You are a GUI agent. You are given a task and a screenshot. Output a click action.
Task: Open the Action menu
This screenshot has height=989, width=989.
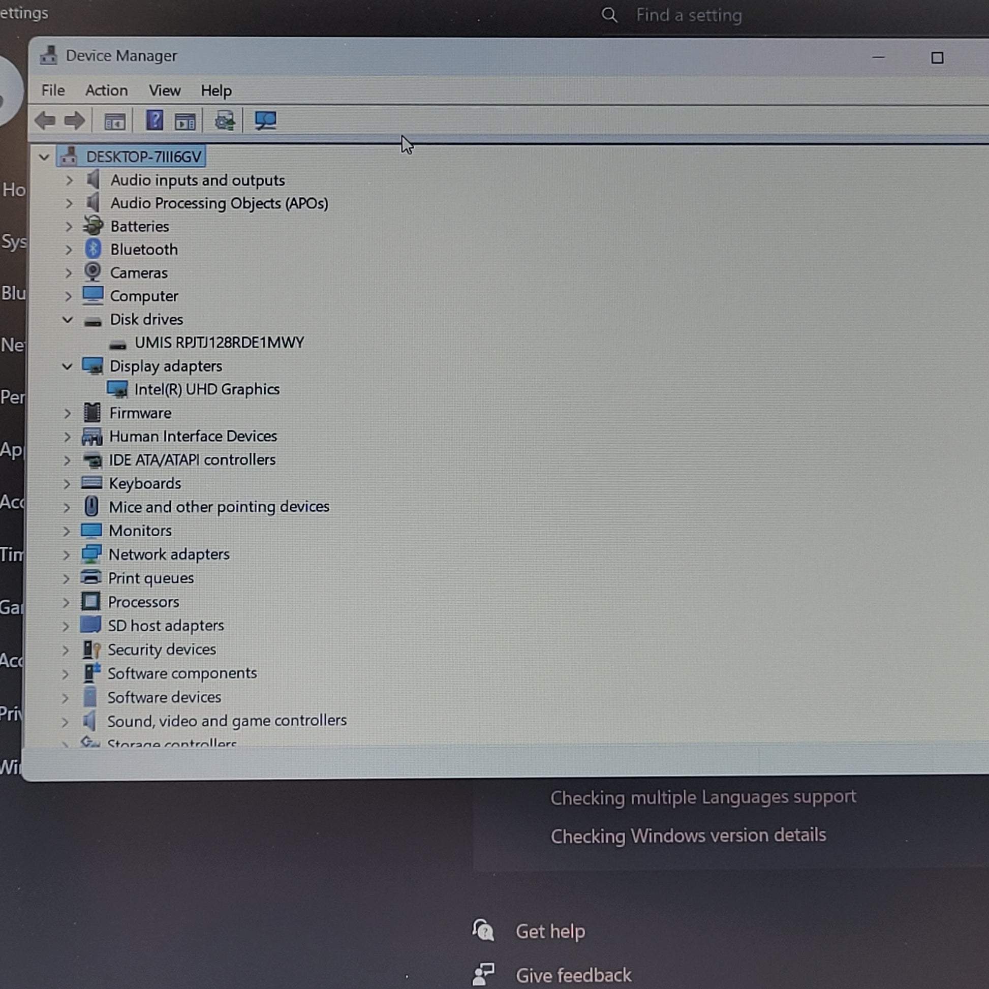[x=107, y=90]
